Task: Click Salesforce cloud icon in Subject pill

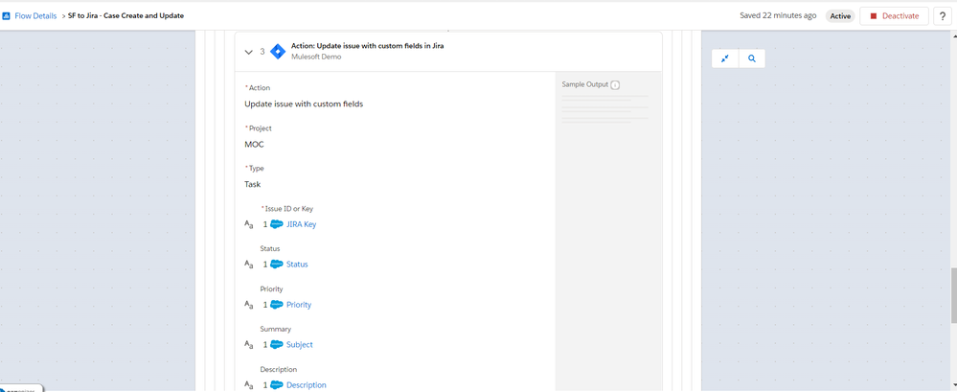Action: click(277, 344)
